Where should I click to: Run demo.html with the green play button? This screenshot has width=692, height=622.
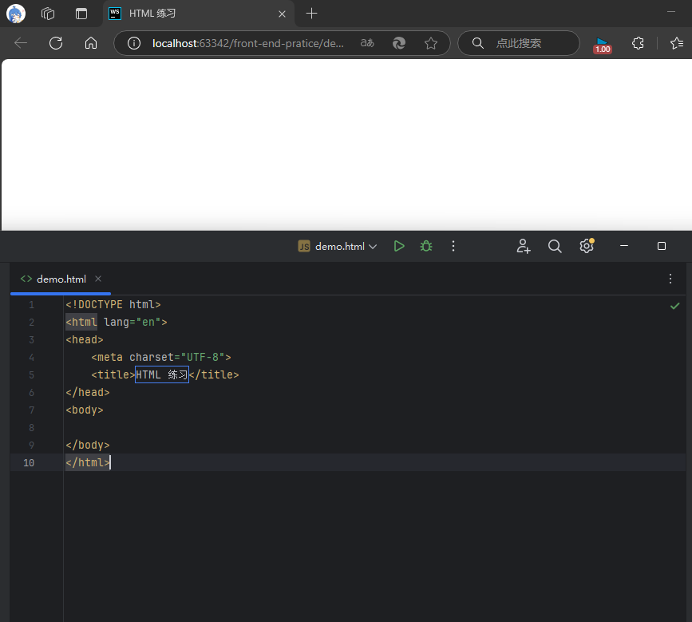(399, 247)
